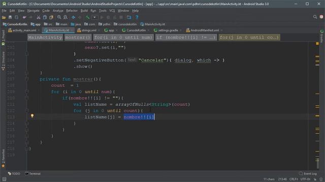
Task: Collapse the inner for fold marker on line 212
Action: pos(26,110)
